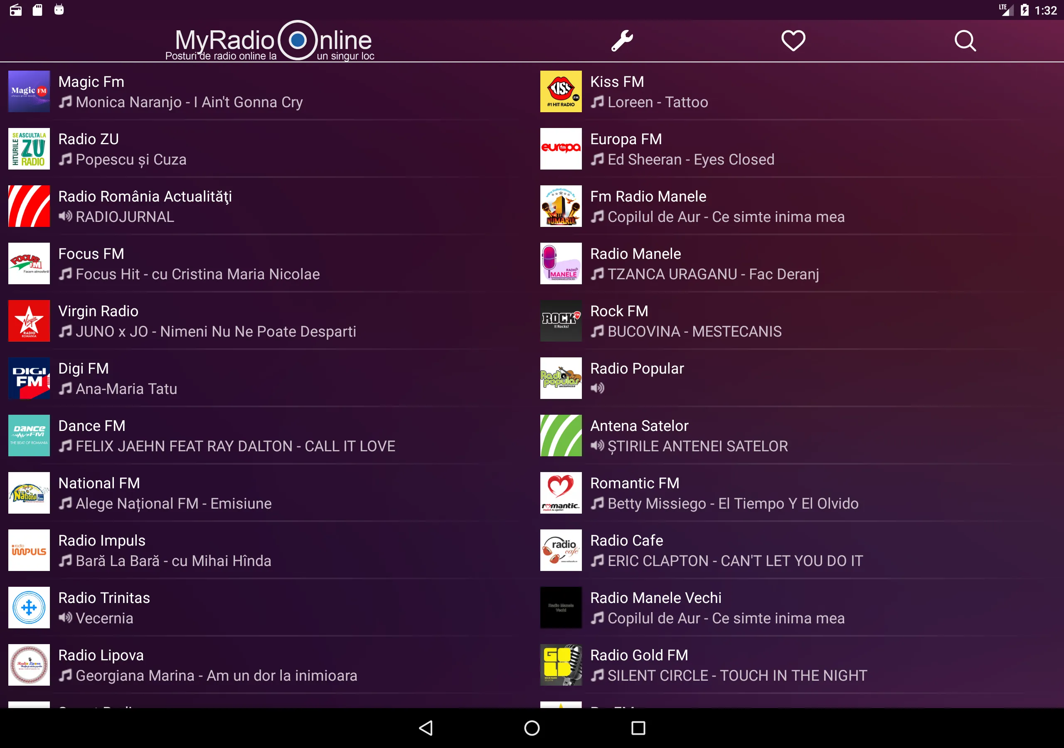This screenshot has height=748, width=1064.
Task: Select FELIX JAEHN FEAT RAY DALTON track
Action: [x=235, y=446]
